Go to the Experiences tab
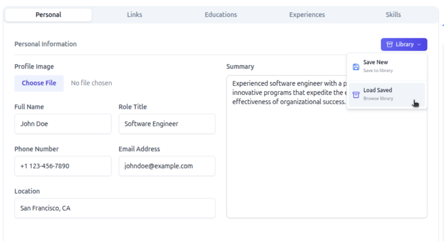The height and width of the screenshot is (241, 444). click(x=307, y=15)
